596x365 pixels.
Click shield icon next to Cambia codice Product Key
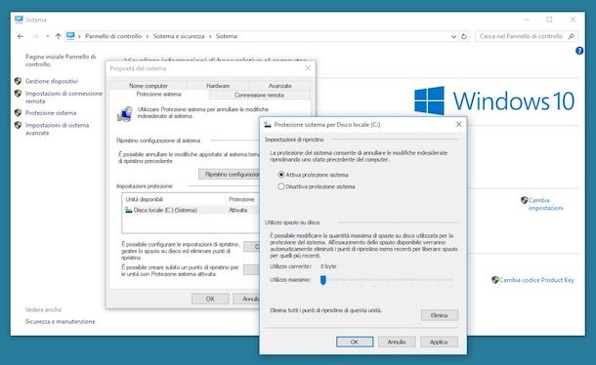pos(495,280)
